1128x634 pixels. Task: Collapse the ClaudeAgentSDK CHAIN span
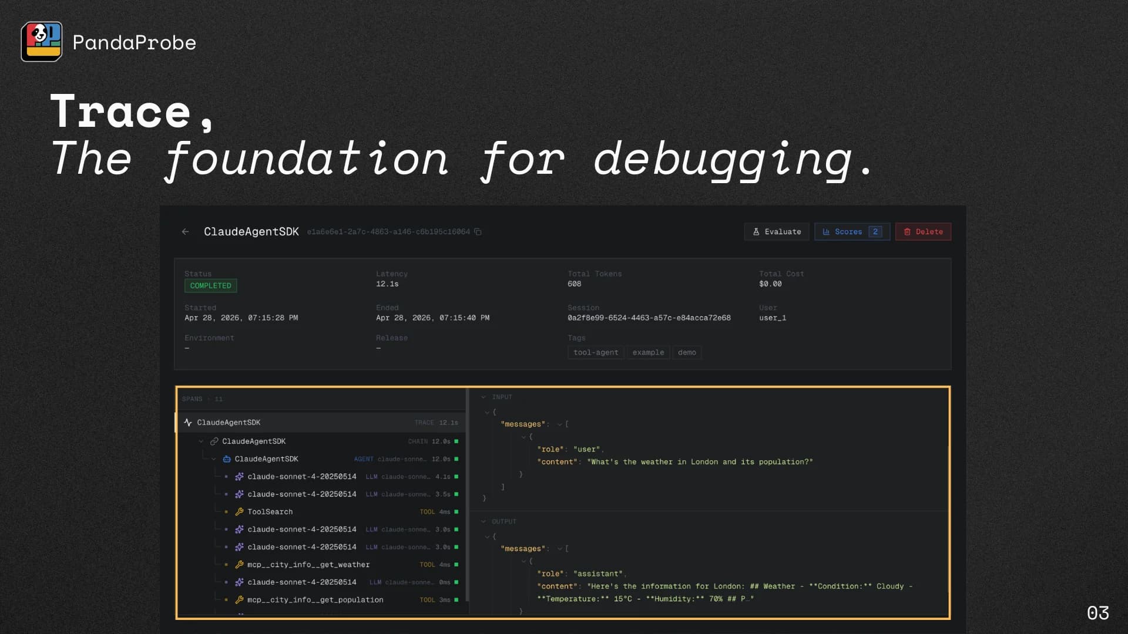(x=202, y=441)
